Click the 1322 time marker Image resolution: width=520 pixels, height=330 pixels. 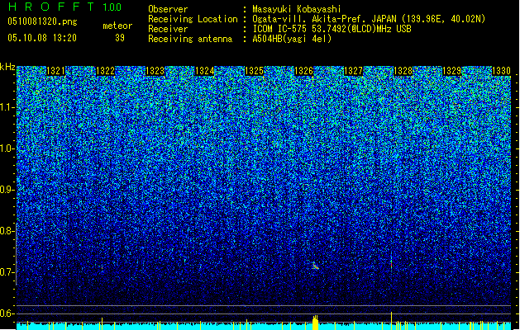click(106, 71)
